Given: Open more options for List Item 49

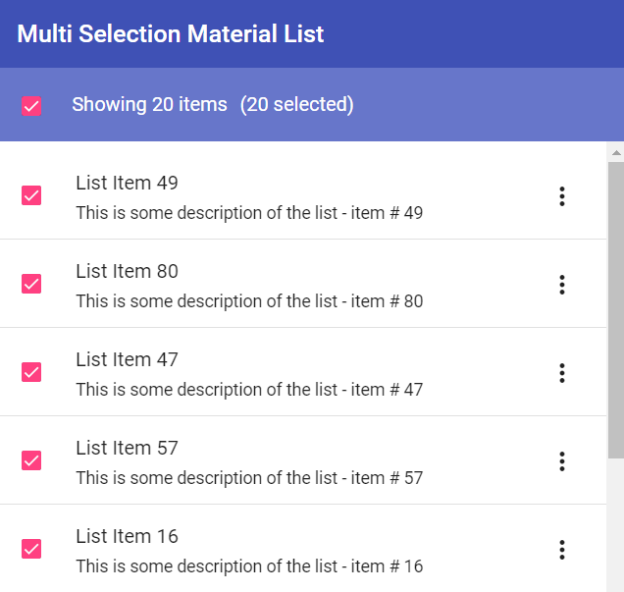Looking at the screenshot, I should click(562, 196).
